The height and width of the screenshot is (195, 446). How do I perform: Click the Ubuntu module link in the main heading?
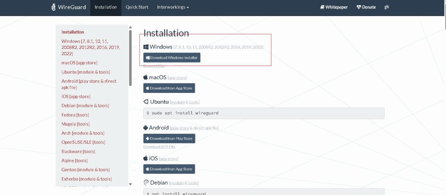[x=178, y=102]
